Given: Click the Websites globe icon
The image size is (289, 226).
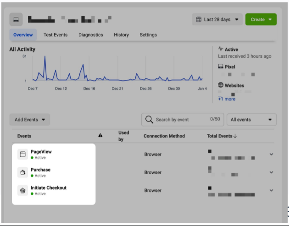Looking at the screenshot, I should [221, 85].
